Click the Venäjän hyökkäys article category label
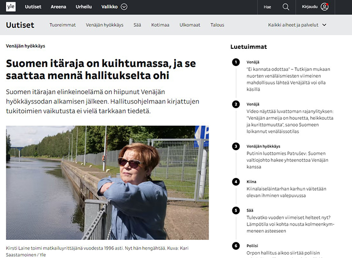 pyautogui.click(x=25, y=46)
